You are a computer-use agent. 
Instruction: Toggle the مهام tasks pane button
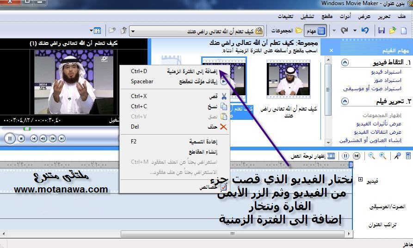click(x=315, y=31)
